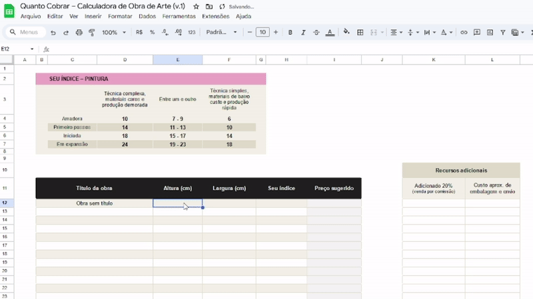Open the Ajuda menu
Image resolution: width=533 pixels, height=299 pixels.
(243, 16)
